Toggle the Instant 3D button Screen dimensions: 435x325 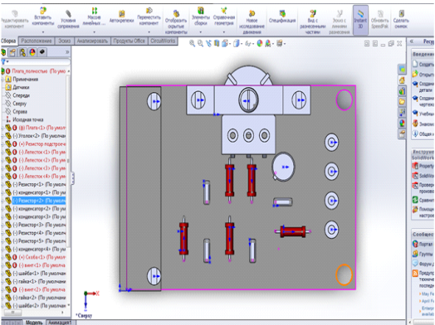[x=360, y=20]
